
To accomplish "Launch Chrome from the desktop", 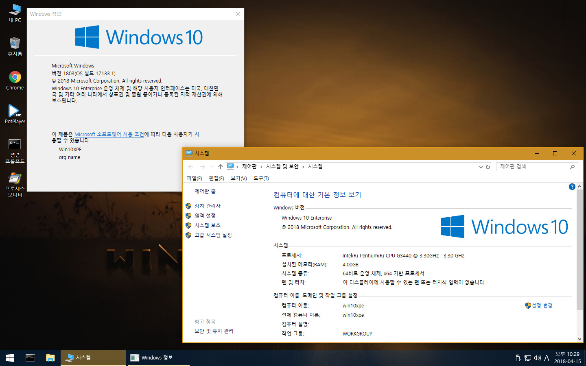I will [x=15, y=81].
